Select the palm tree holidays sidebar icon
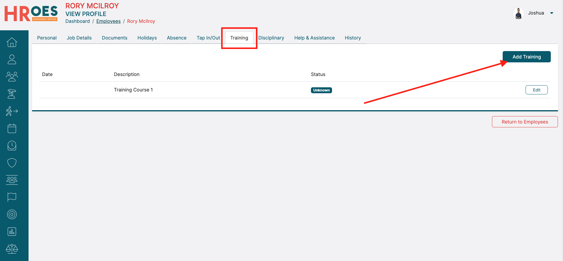 click(12, 94)
